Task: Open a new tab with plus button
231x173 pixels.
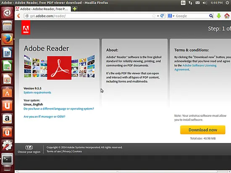Action: click(x=74, y=9)
